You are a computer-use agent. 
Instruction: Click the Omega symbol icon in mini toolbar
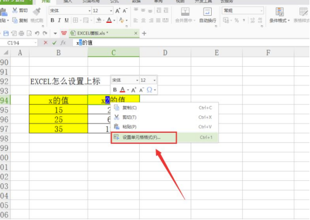coord(150,90)
